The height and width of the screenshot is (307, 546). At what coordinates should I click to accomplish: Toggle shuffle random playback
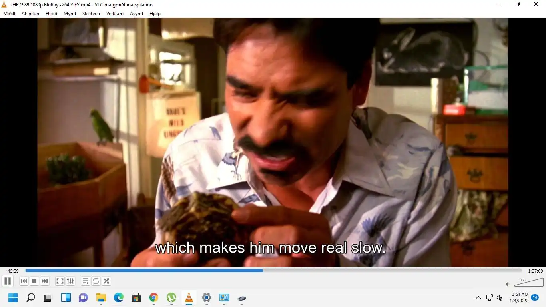pos(106,281)
